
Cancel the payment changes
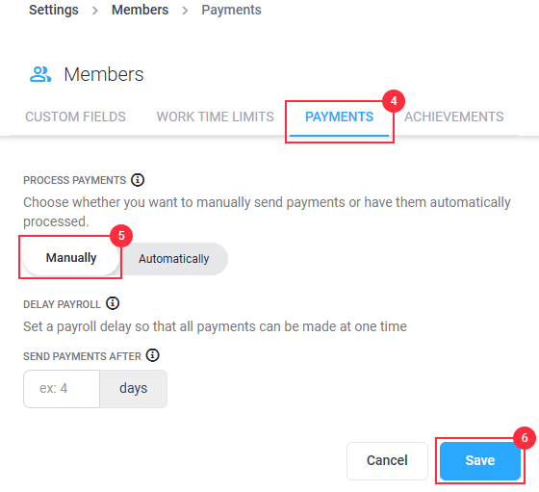(x=387, y=461)
